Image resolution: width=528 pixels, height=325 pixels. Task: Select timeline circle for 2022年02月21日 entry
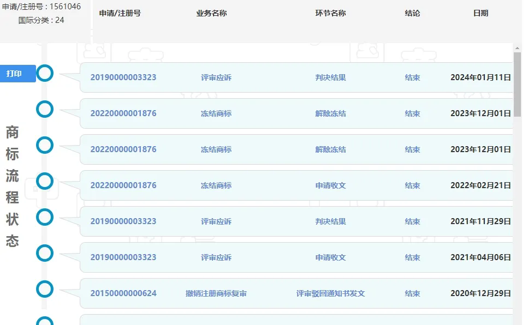click(45, 182)
